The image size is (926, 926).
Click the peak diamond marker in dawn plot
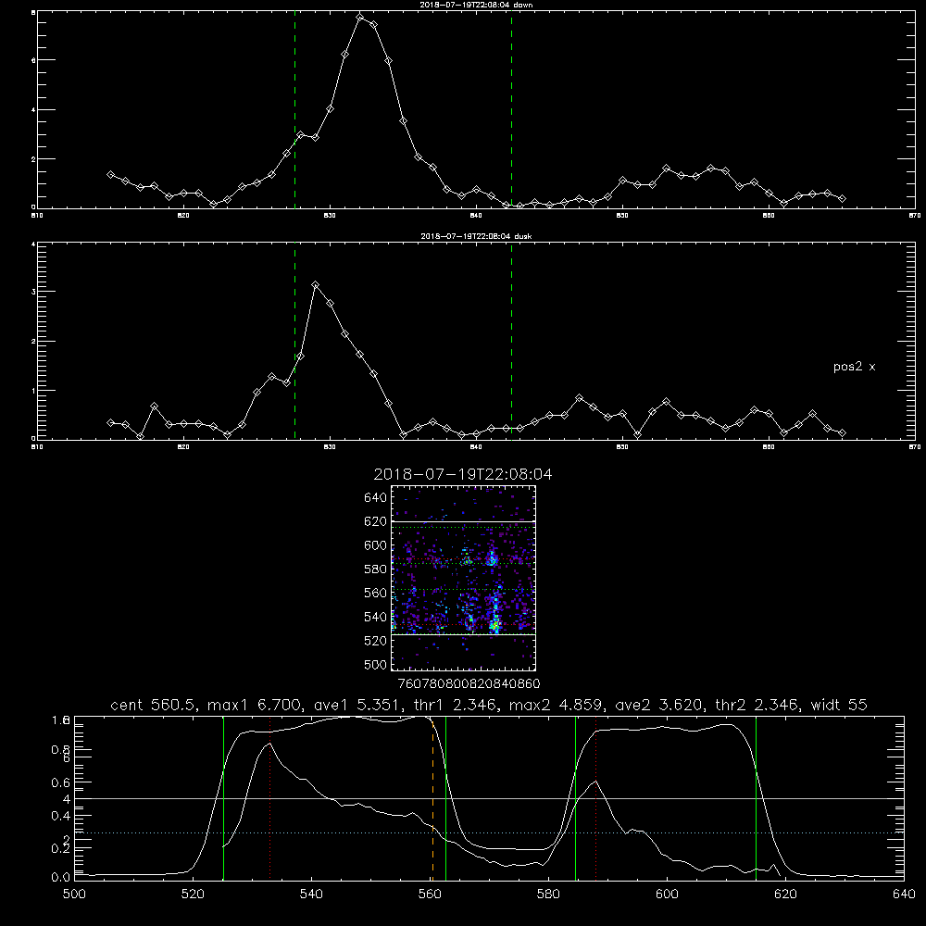click(359, 17)
